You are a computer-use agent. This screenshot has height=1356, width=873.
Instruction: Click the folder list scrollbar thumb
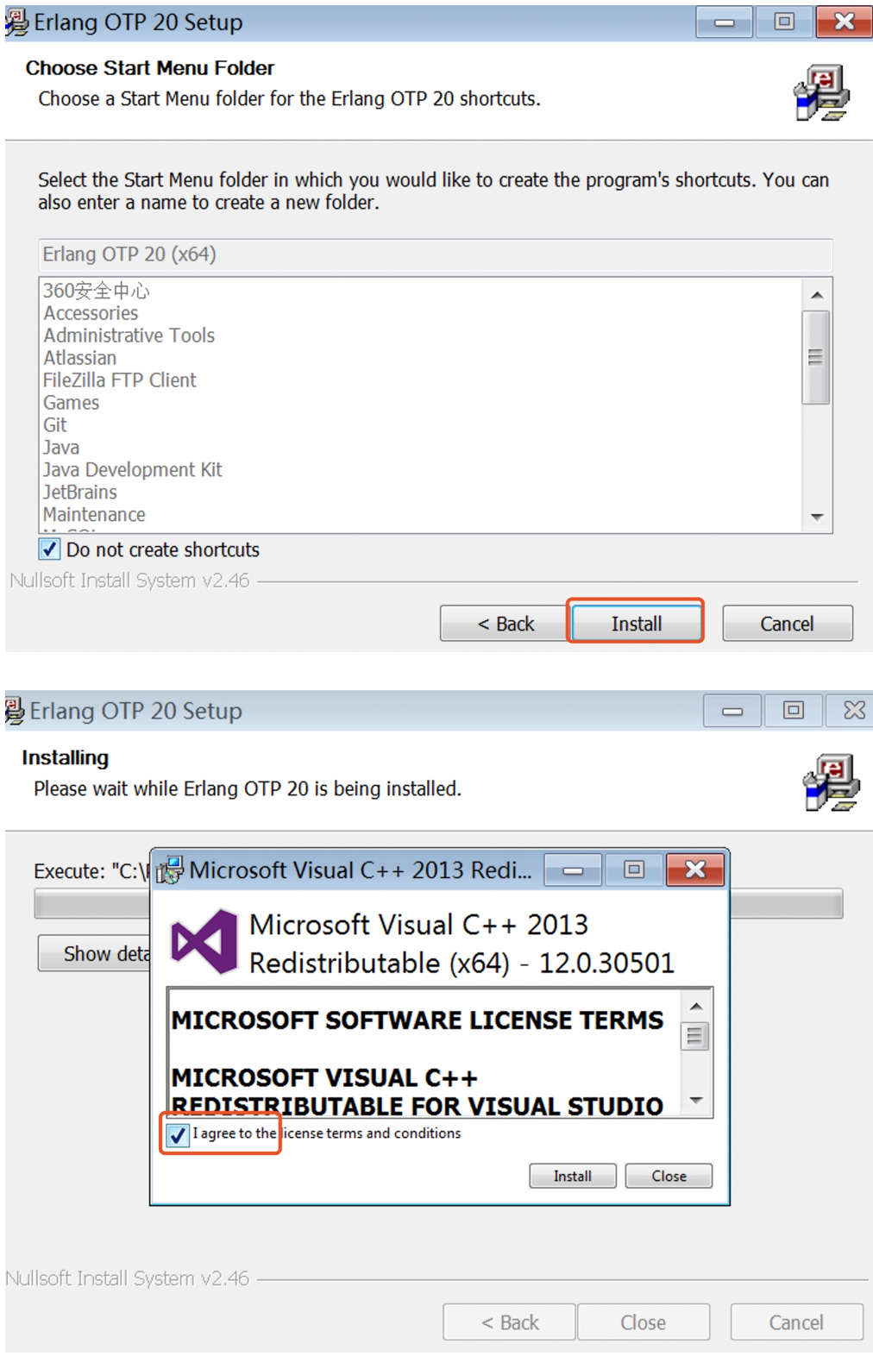pyautogui.click(x=816, y=357)
